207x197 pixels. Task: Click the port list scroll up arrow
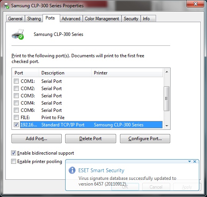coord(167,72)
